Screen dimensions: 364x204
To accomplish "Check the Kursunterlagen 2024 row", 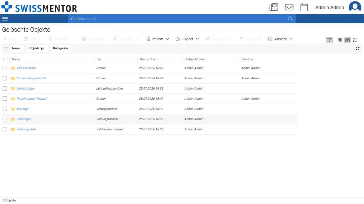I will (x=5, y=78).
